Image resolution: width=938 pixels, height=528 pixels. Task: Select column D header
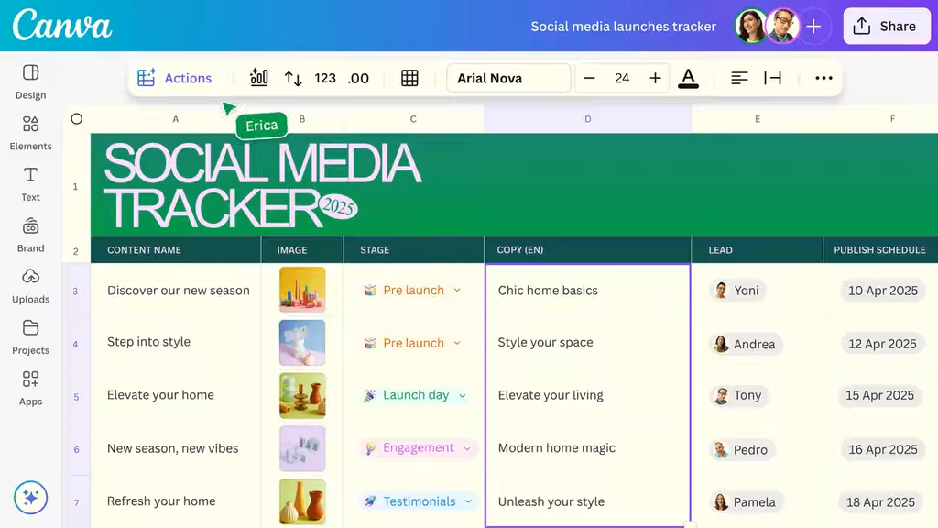[587, 119]
